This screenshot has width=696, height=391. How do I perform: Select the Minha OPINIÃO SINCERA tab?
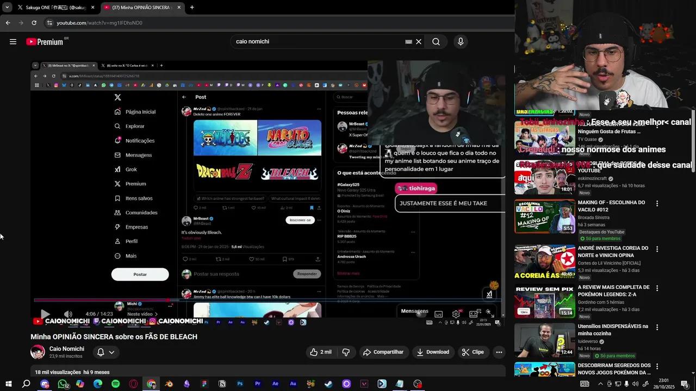pos(142,8)
